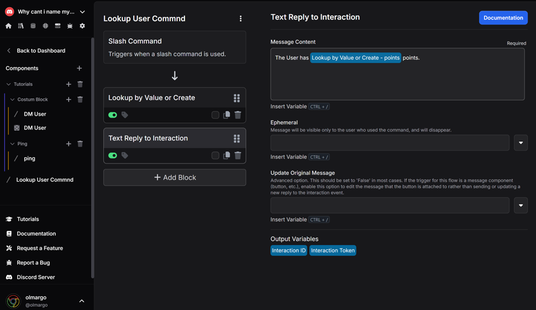Viewport: 536px width, 310px height.
Task: Grab handle of Lookup by Value or Create block
Action: [x=237, y=98]
